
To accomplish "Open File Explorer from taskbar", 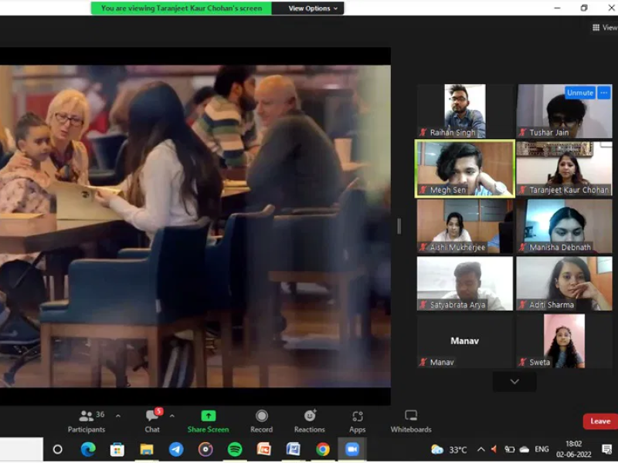I will 147,449.
